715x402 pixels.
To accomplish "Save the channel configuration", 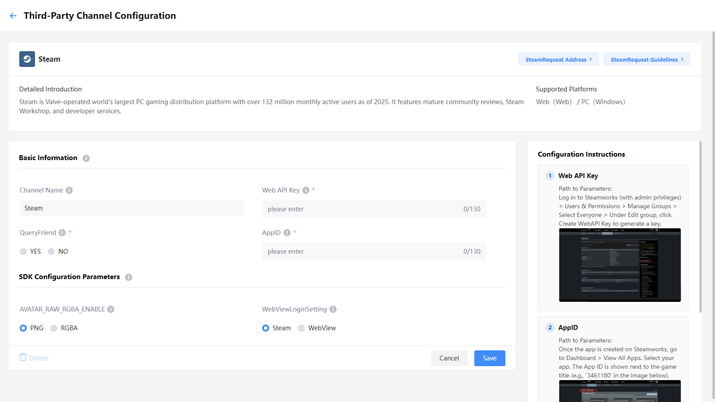I will click(490, 358).
